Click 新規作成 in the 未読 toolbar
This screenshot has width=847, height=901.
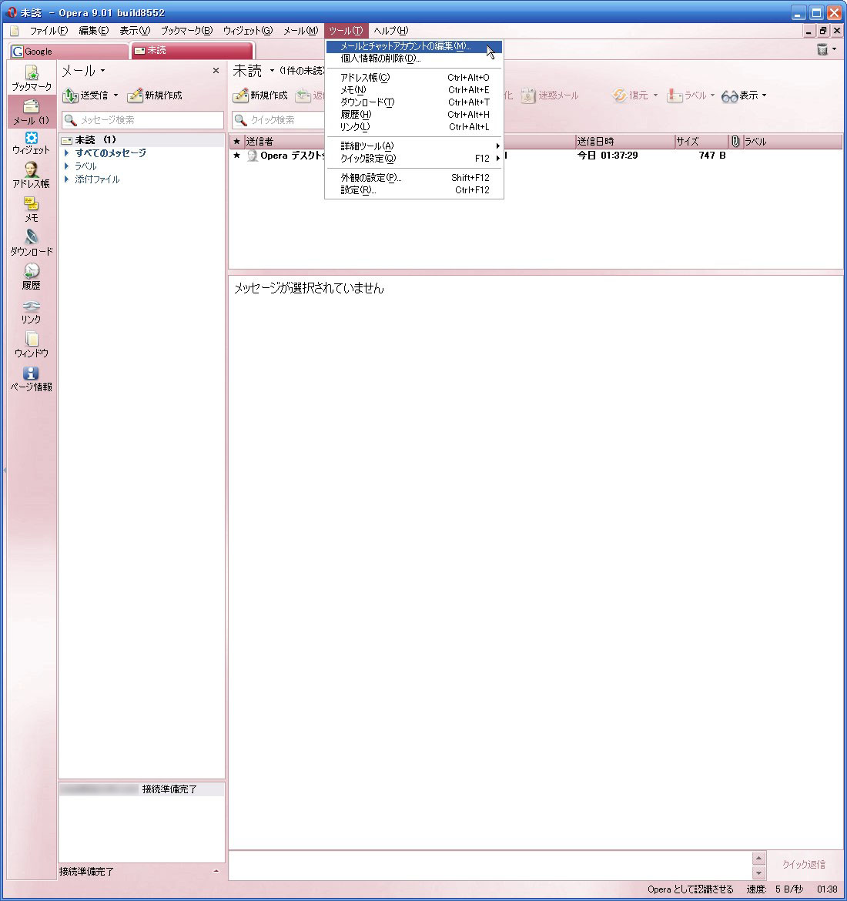[x=260, y=95]
